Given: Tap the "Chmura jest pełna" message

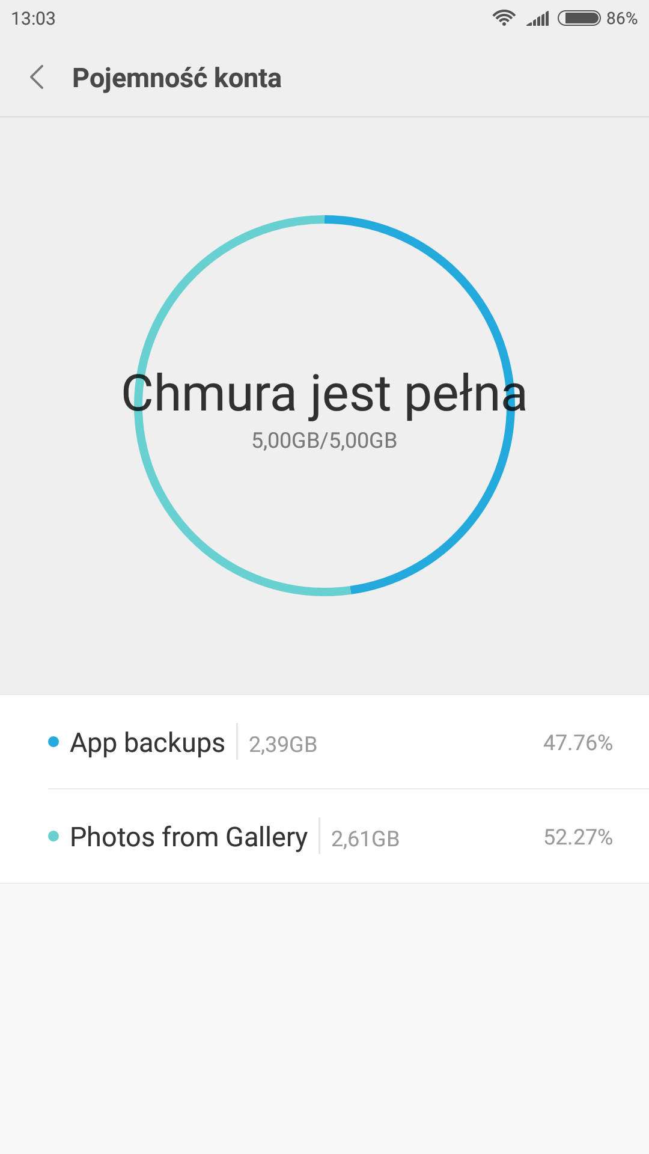Looking at the screenshot, I should tap(324, 394).
